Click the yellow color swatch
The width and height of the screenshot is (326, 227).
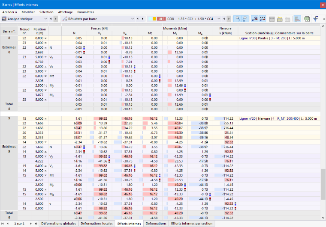tap(154, 19)
